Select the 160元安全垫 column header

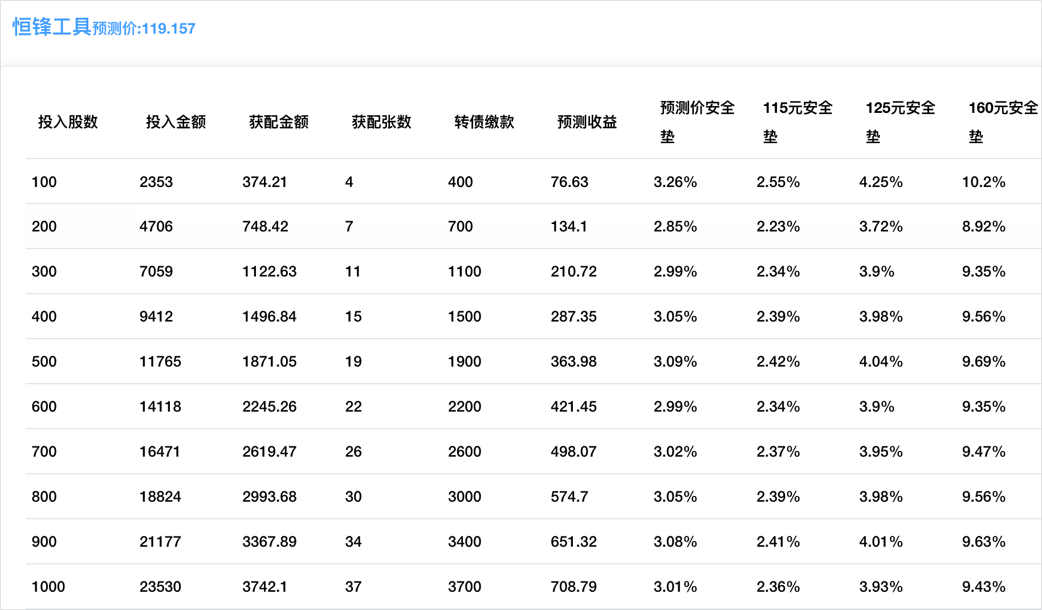pos(1003,121)
